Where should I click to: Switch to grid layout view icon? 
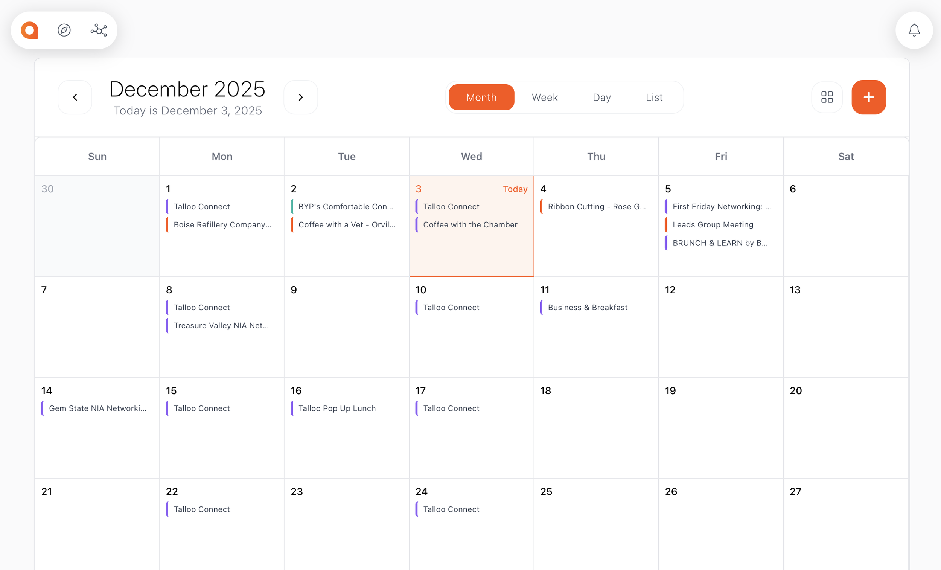point(827,97)
